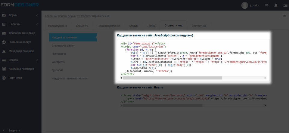The height and width of the screenshot is (133, 289).
Task: Toggle the hamburger menu in top bar
Action: [x=285, y=5]
